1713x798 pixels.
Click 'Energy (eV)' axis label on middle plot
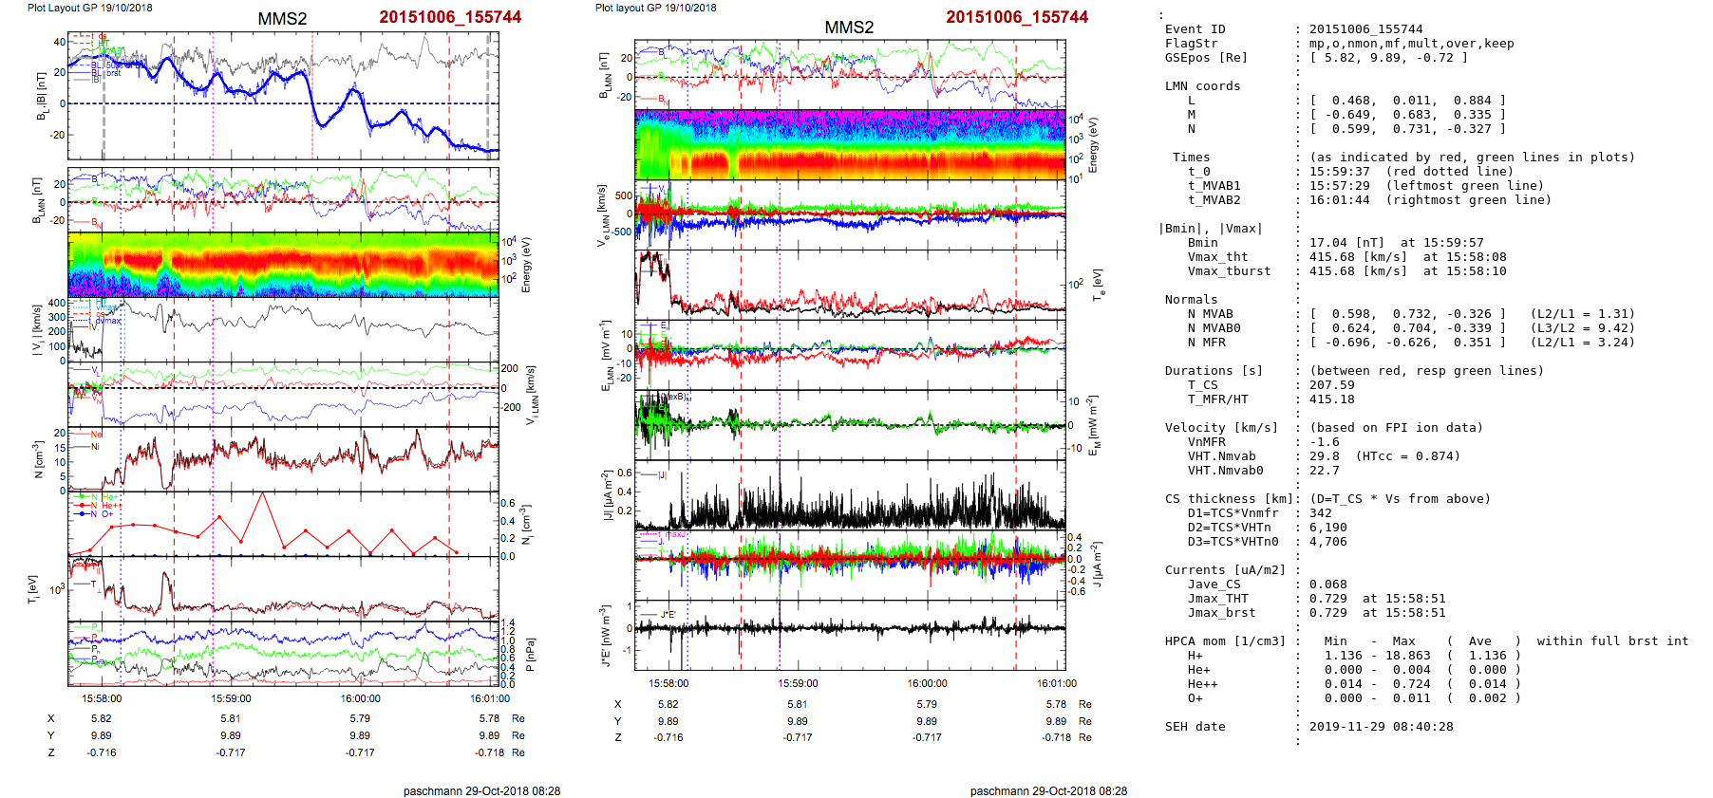1093,145
